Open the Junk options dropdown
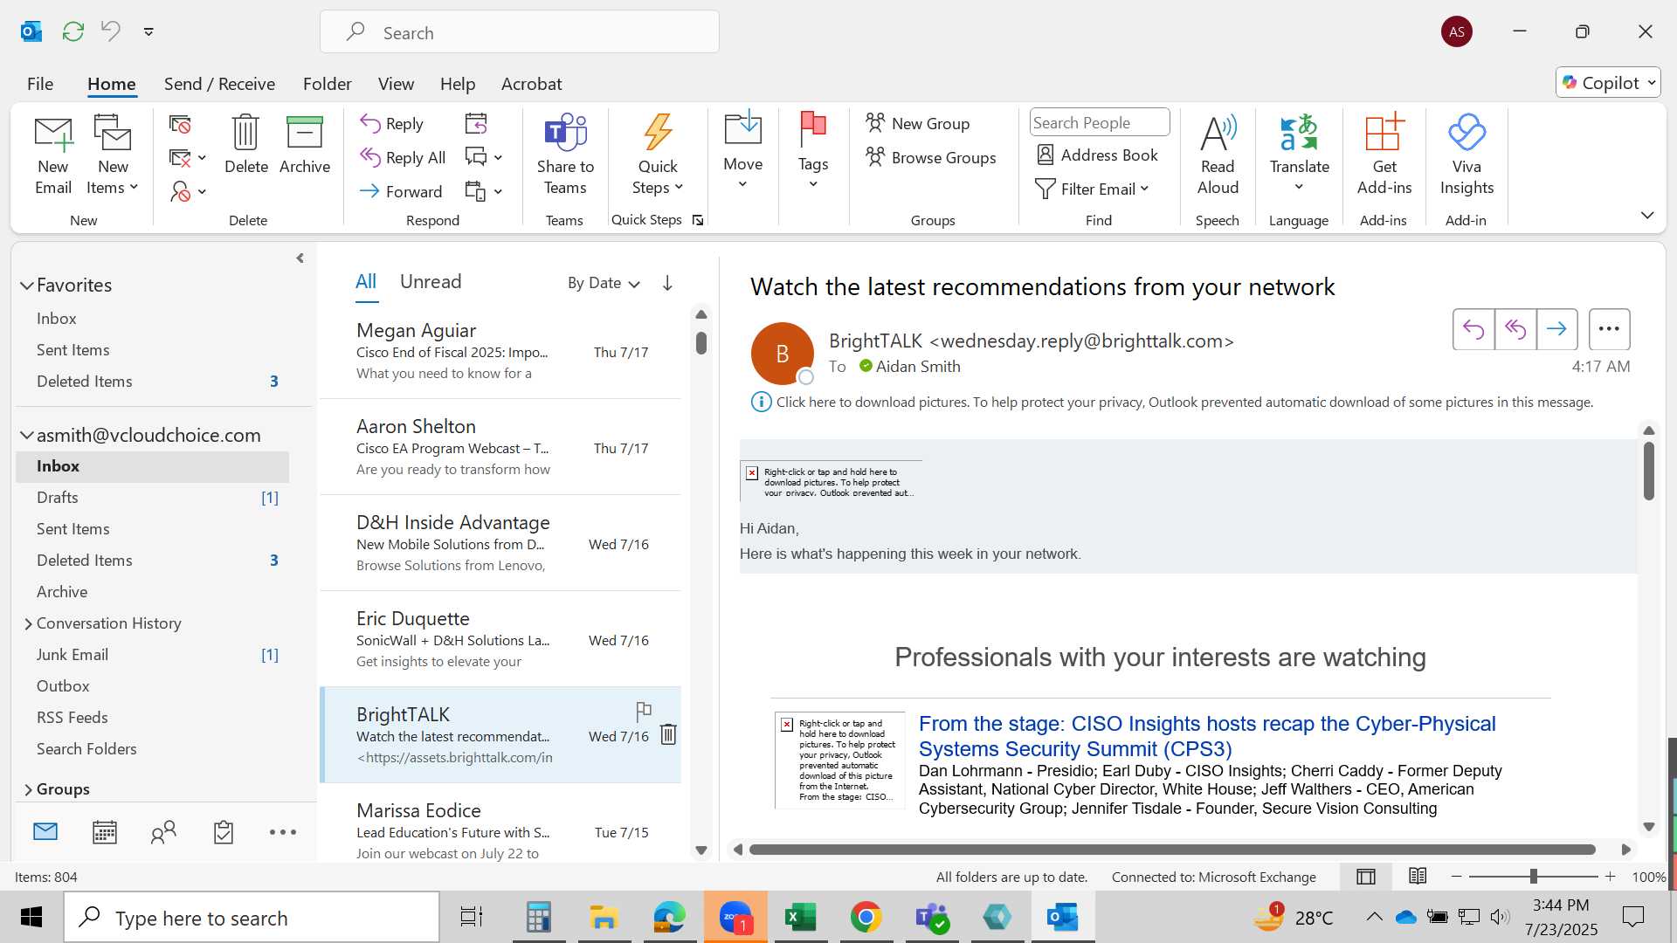Viewport: 1677px width, 943px height. pos(188,191)
